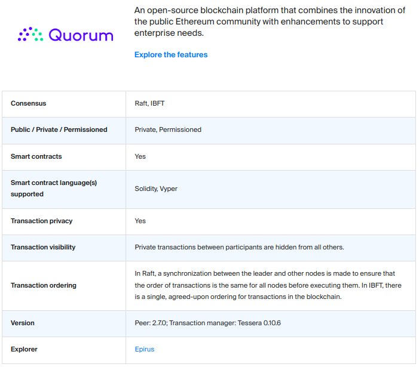Click the Solidity, Vyper value cell
Viewport: 419px width, 367px height.
pos(156,189)
